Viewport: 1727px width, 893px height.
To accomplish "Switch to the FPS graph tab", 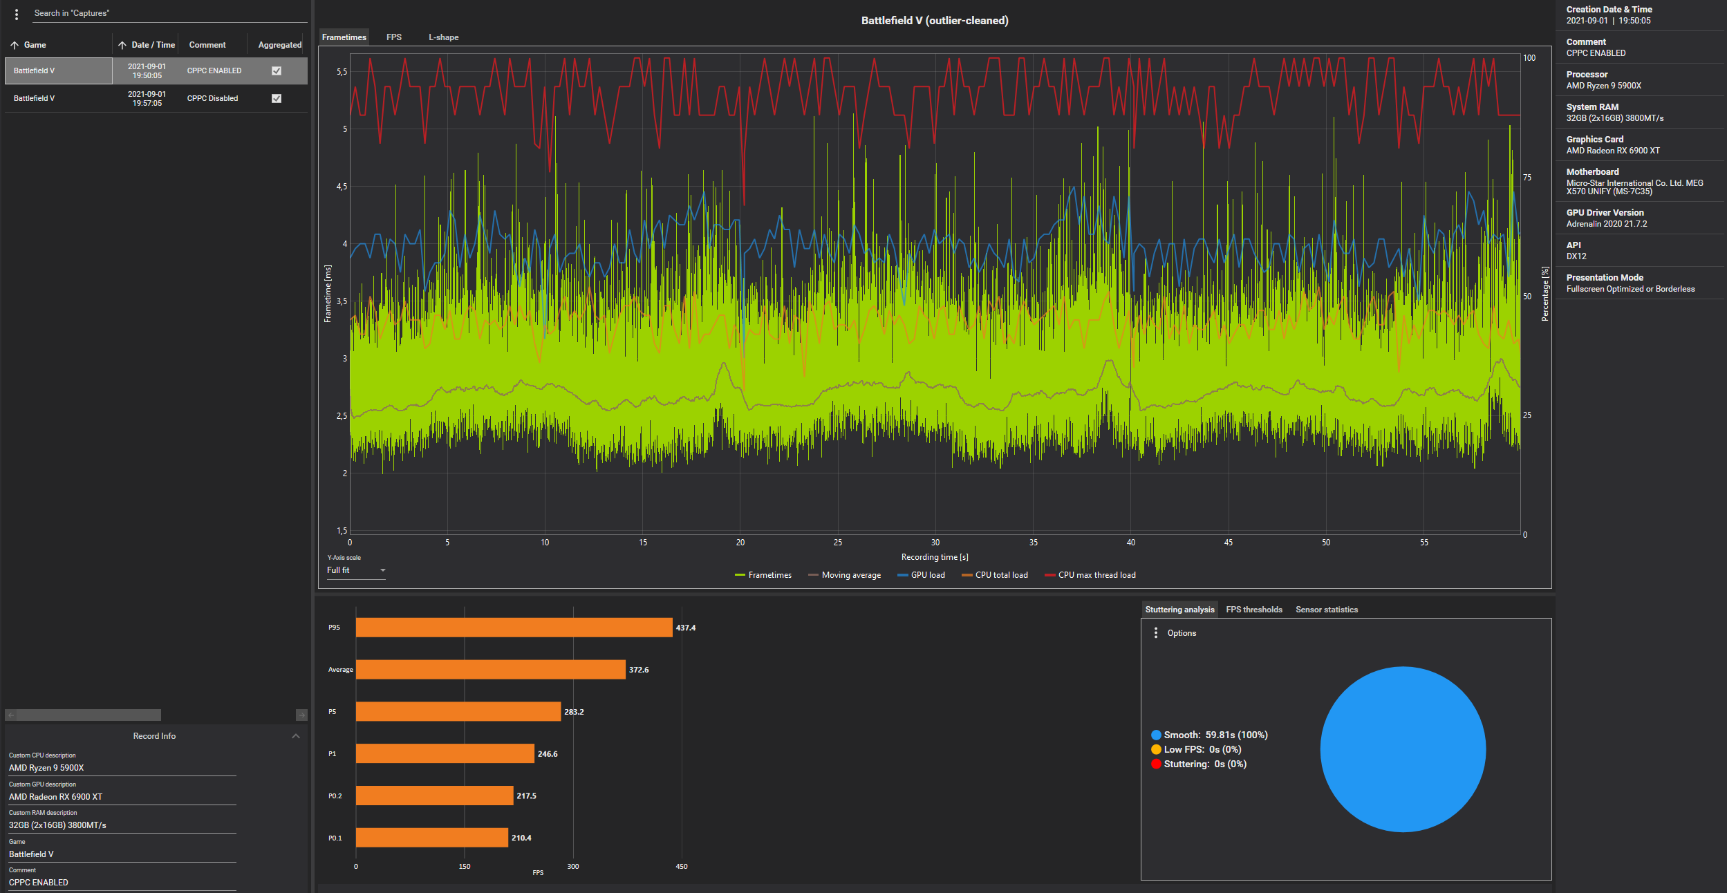I will click(394, 37).
